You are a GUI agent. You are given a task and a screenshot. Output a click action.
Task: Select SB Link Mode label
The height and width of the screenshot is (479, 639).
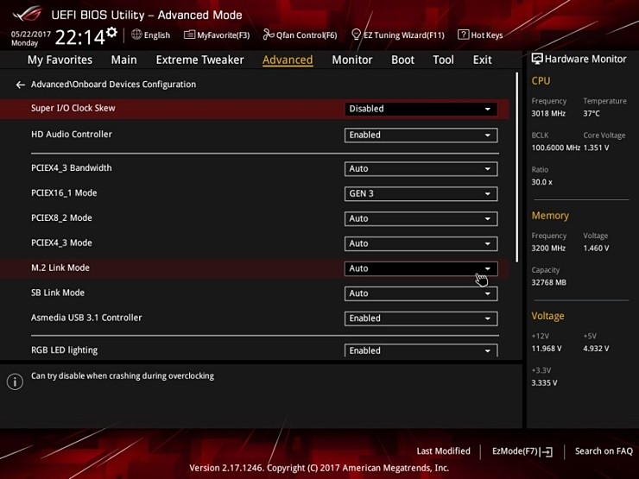pyautogui.click(x=58, y=293)
